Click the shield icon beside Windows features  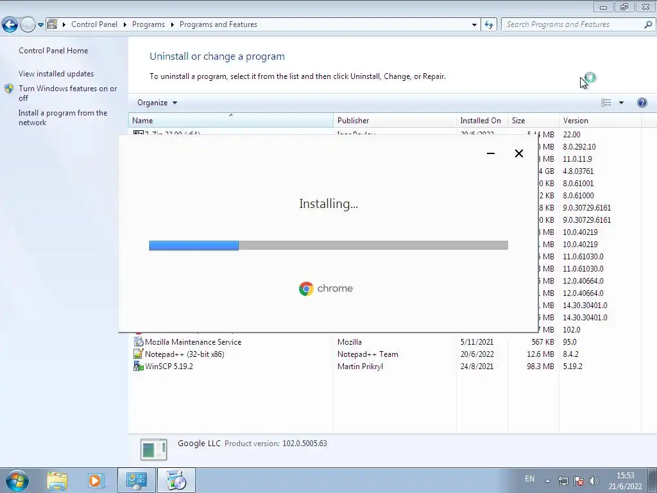click(9, 89)
